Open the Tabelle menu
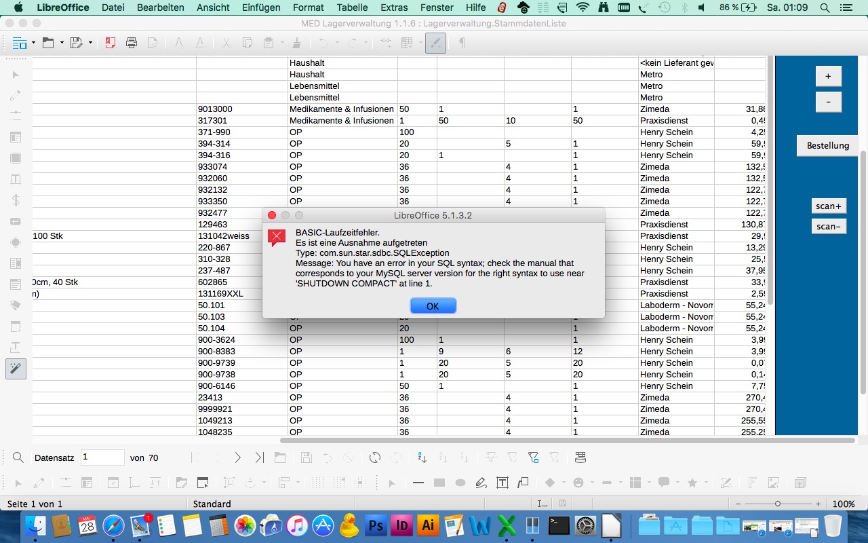 pyautogui.click(x=353, y=7)
